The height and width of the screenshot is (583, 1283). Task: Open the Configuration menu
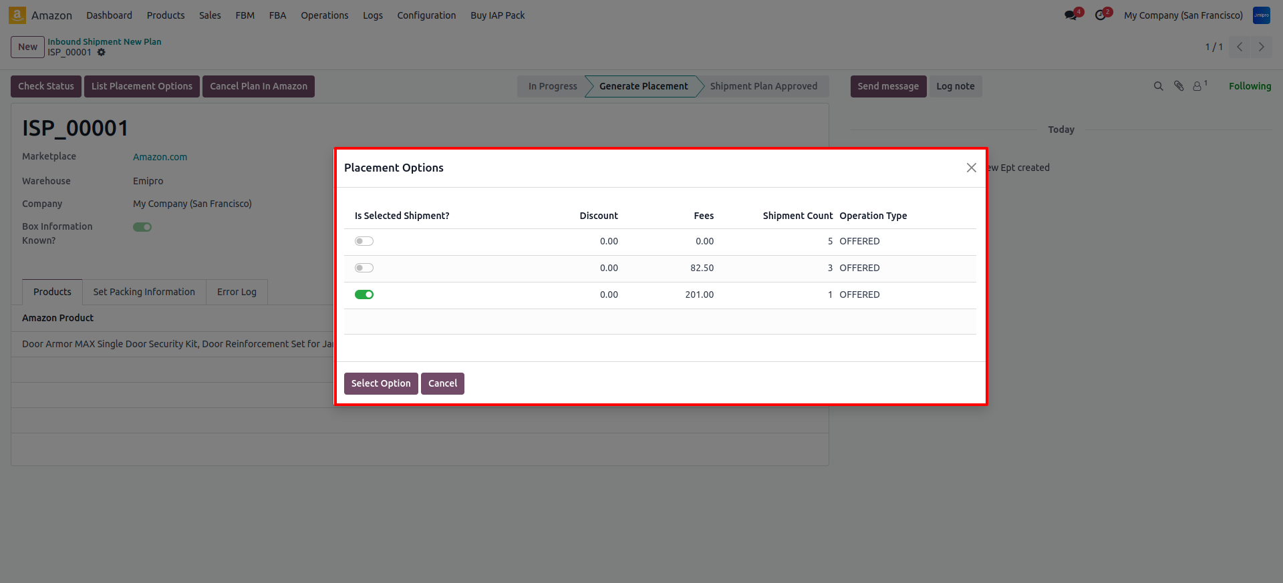pos(426,15)
